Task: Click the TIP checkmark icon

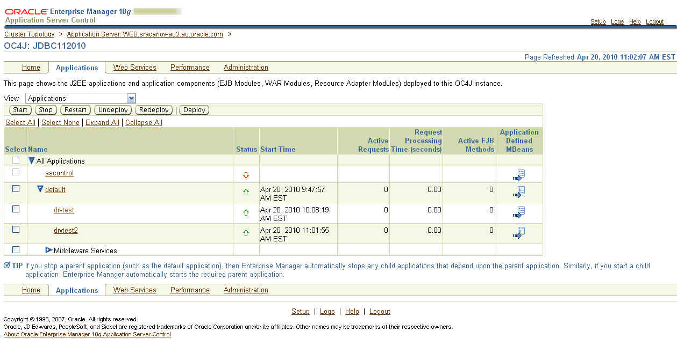Action: pyautogui.click(x=6, y=265)
